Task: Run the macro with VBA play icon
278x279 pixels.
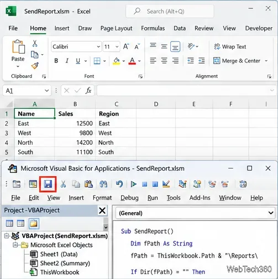Action: pos(133,184)
